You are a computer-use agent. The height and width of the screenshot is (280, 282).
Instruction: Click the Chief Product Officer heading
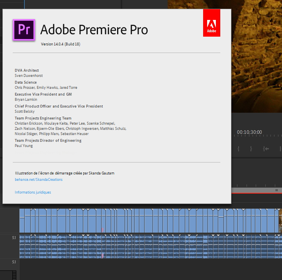coord(59,106)
